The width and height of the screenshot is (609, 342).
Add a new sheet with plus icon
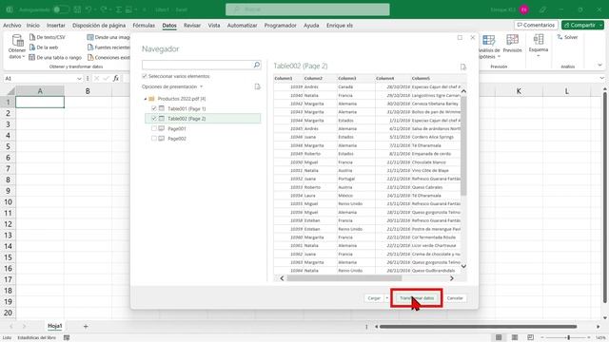pyautogui.click(x=86, y=327)
